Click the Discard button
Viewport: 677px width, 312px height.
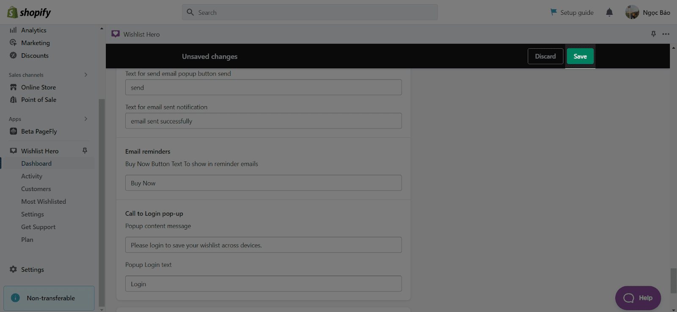545,56
